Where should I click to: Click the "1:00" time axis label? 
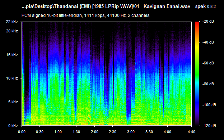(58, 132)
